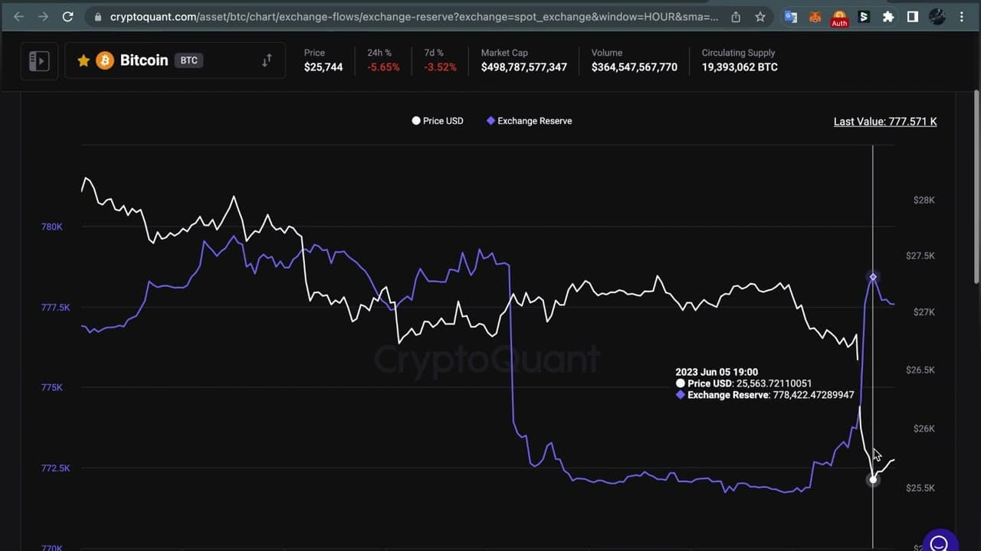Go back with the browser back arrow
The width and height of the screenshot is (981, 551).
coord(19,16)
